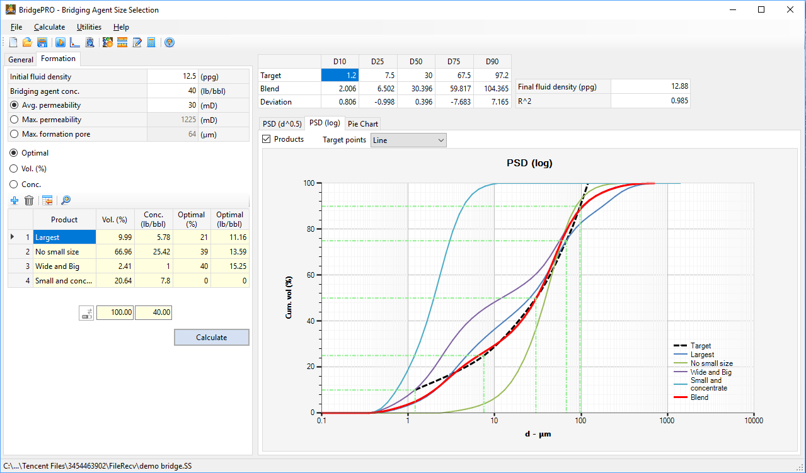Click the blue question mark Help icon

[x=170, y=43]
